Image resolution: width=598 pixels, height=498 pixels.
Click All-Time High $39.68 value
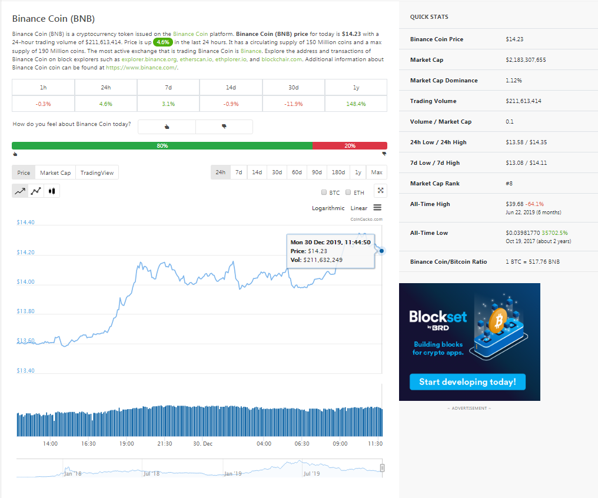coord(514,204)
